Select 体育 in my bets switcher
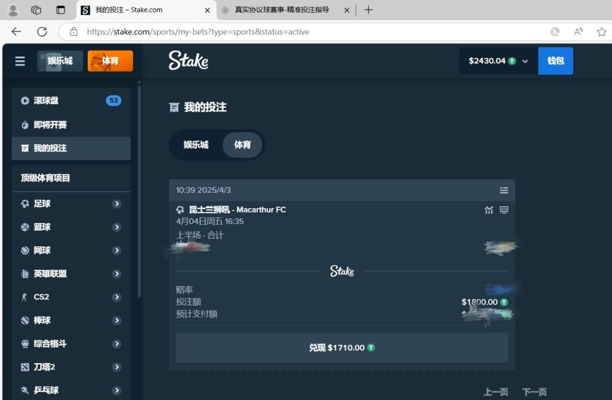Screen dimensions: 612x400 coord(243,145)
